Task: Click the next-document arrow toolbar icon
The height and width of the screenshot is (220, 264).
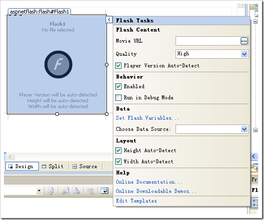Action: (76, 191)
